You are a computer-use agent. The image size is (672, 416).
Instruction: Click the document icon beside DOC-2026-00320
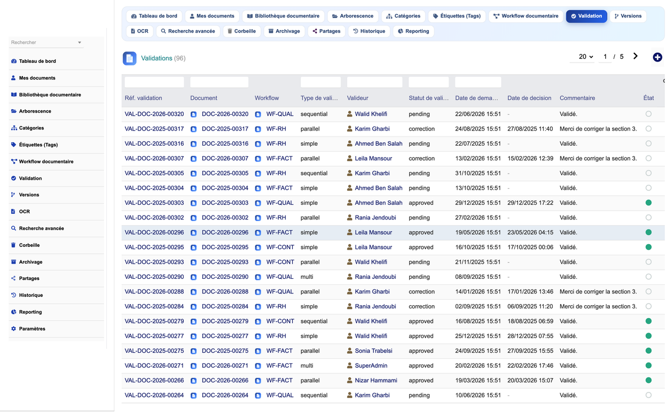pos(194,114)
